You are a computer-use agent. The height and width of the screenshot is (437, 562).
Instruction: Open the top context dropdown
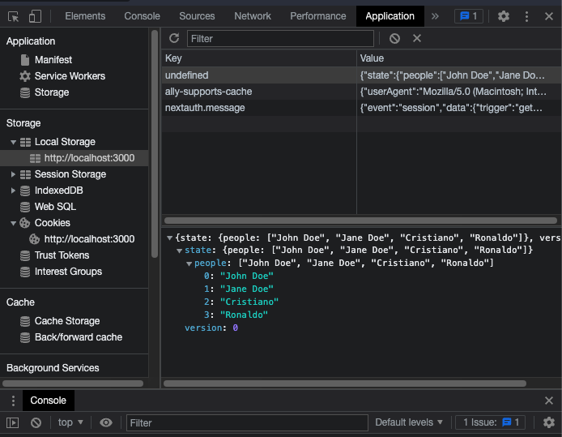click(x=70, y=422)
